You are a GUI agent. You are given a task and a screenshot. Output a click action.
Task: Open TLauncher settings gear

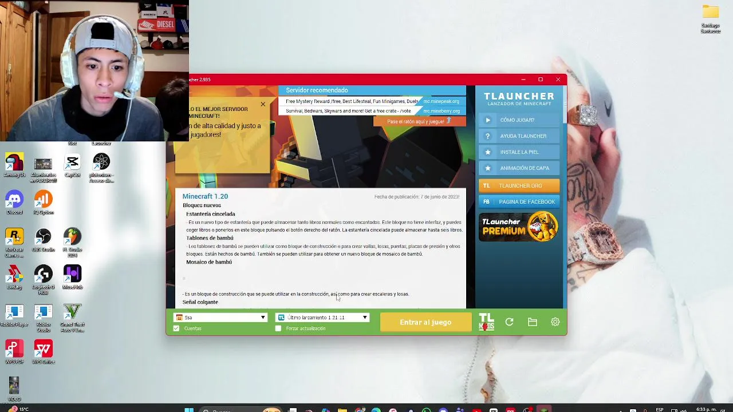[x=555, y=322]
